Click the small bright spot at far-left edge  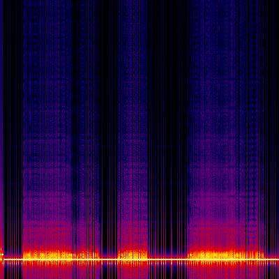[2, 254]
